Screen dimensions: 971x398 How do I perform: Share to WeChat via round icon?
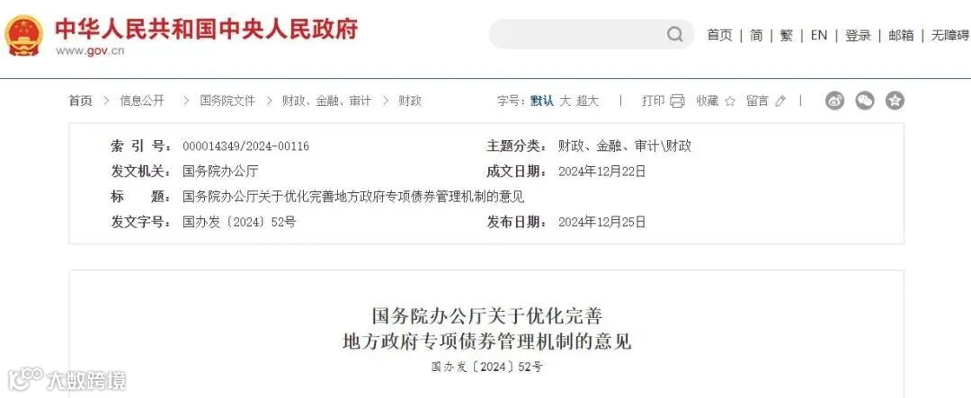(x=865, y=101)
